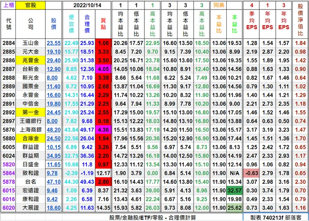Click the 19.80 price link for 中信金

click(53, 104)
